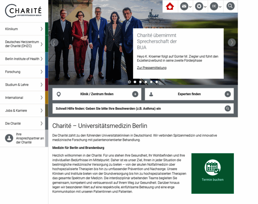This screenshot has height=204, width=258.
Task: Click the map pin icon
Action: 59,94
